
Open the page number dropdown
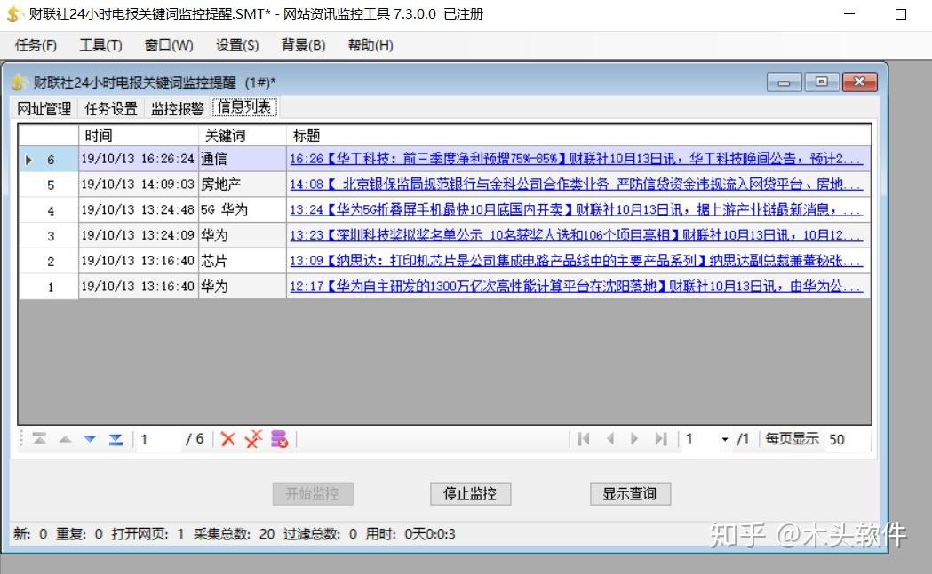pos(725,439)
